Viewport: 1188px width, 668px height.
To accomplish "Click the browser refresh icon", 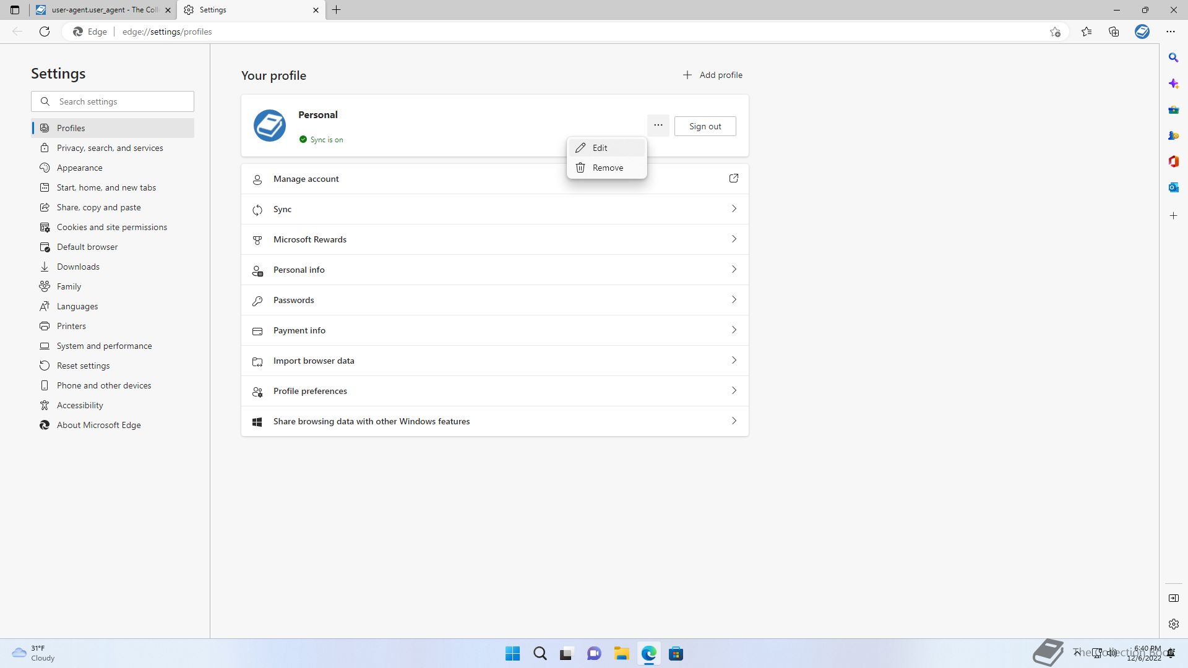I will tap(45, 32).
